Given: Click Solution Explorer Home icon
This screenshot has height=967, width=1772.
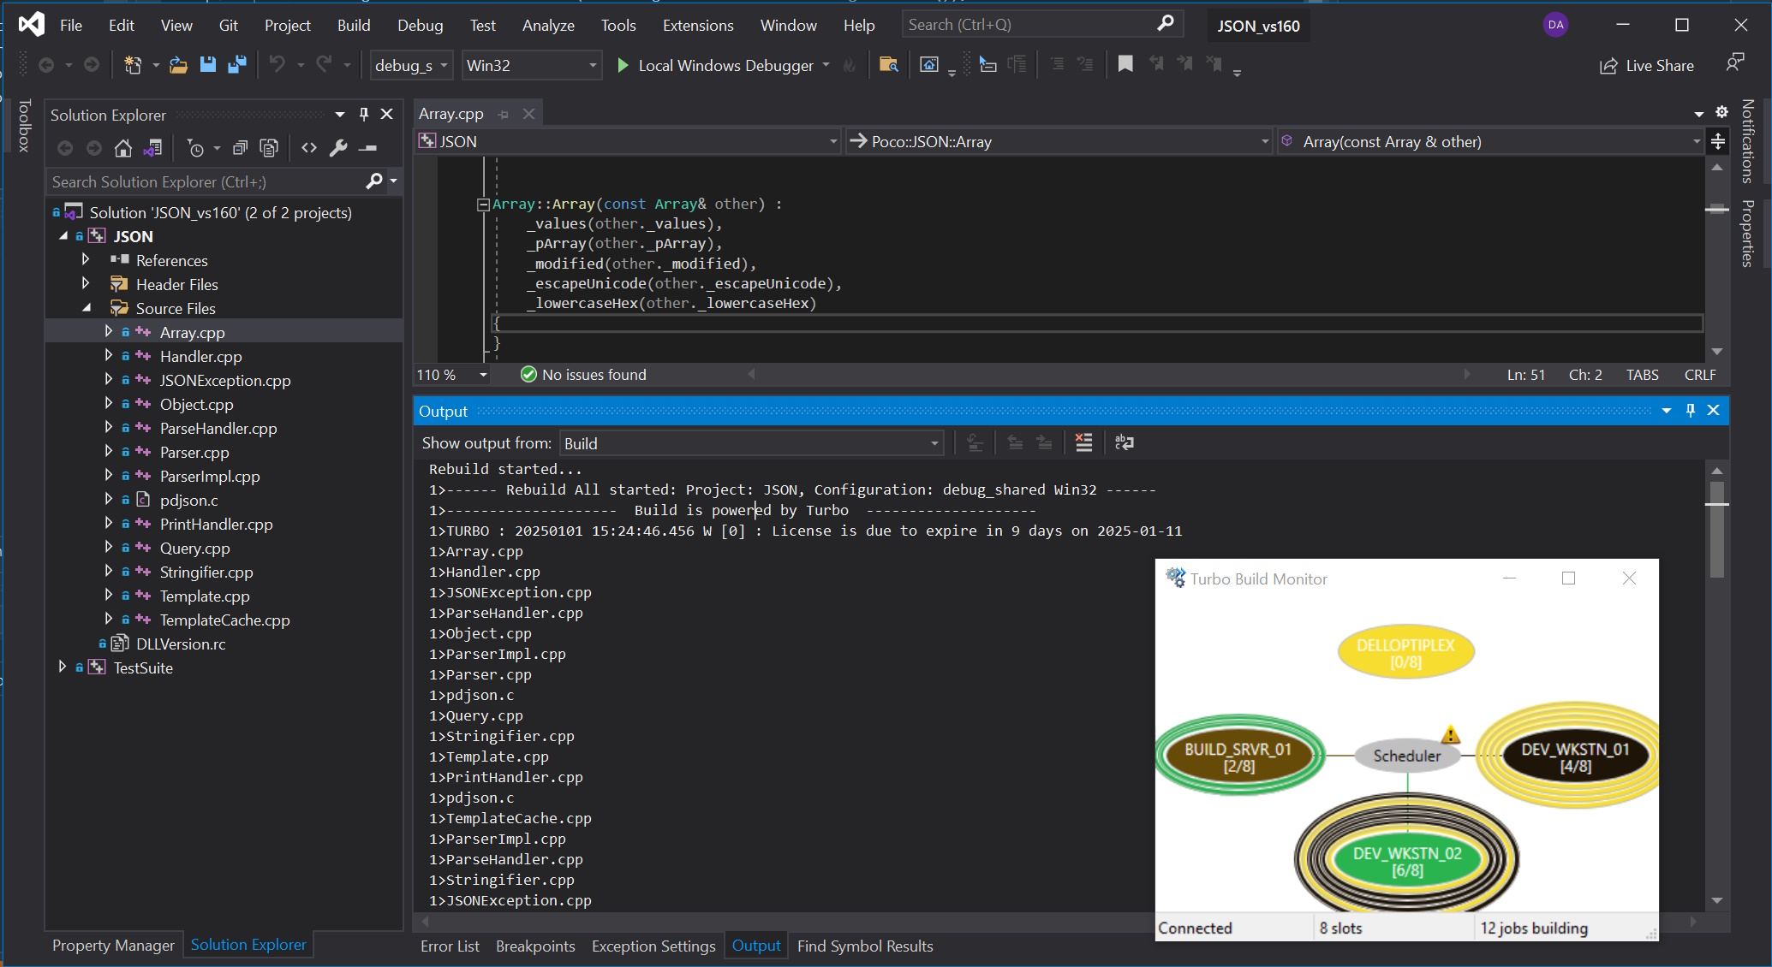Looking at the screenshot, I should [122, 148].
